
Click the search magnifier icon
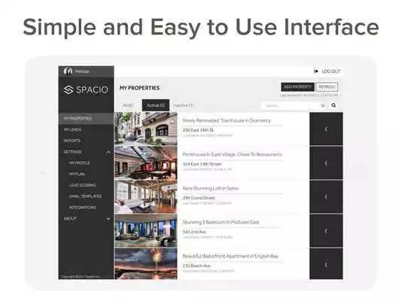[x=333, y=105]
